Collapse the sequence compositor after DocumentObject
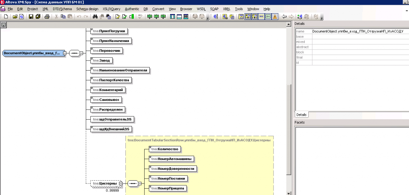The width and height of the screenshot is (409, 195). [81, 53]
